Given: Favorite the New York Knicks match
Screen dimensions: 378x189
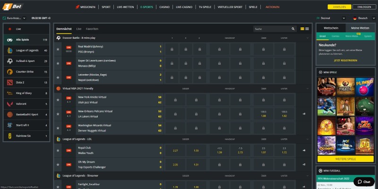Looking at the screenshot, I should pos(58,100).
